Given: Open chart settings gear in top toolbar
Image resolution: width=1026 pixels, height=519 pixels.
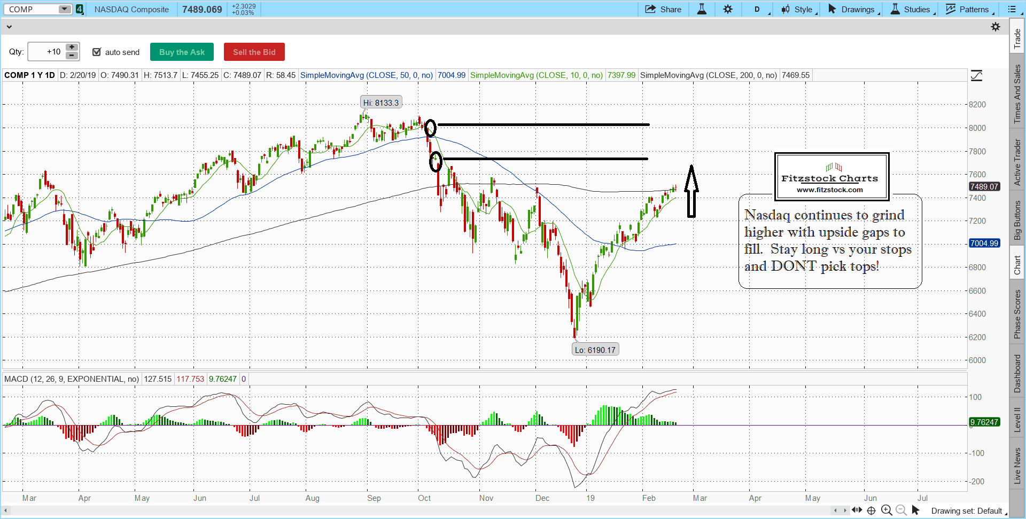Looking at the screenshot, I should tap(728, 9).
